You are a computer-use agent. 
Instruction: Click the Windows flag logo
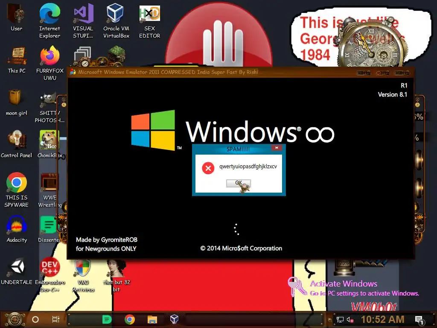153,130
